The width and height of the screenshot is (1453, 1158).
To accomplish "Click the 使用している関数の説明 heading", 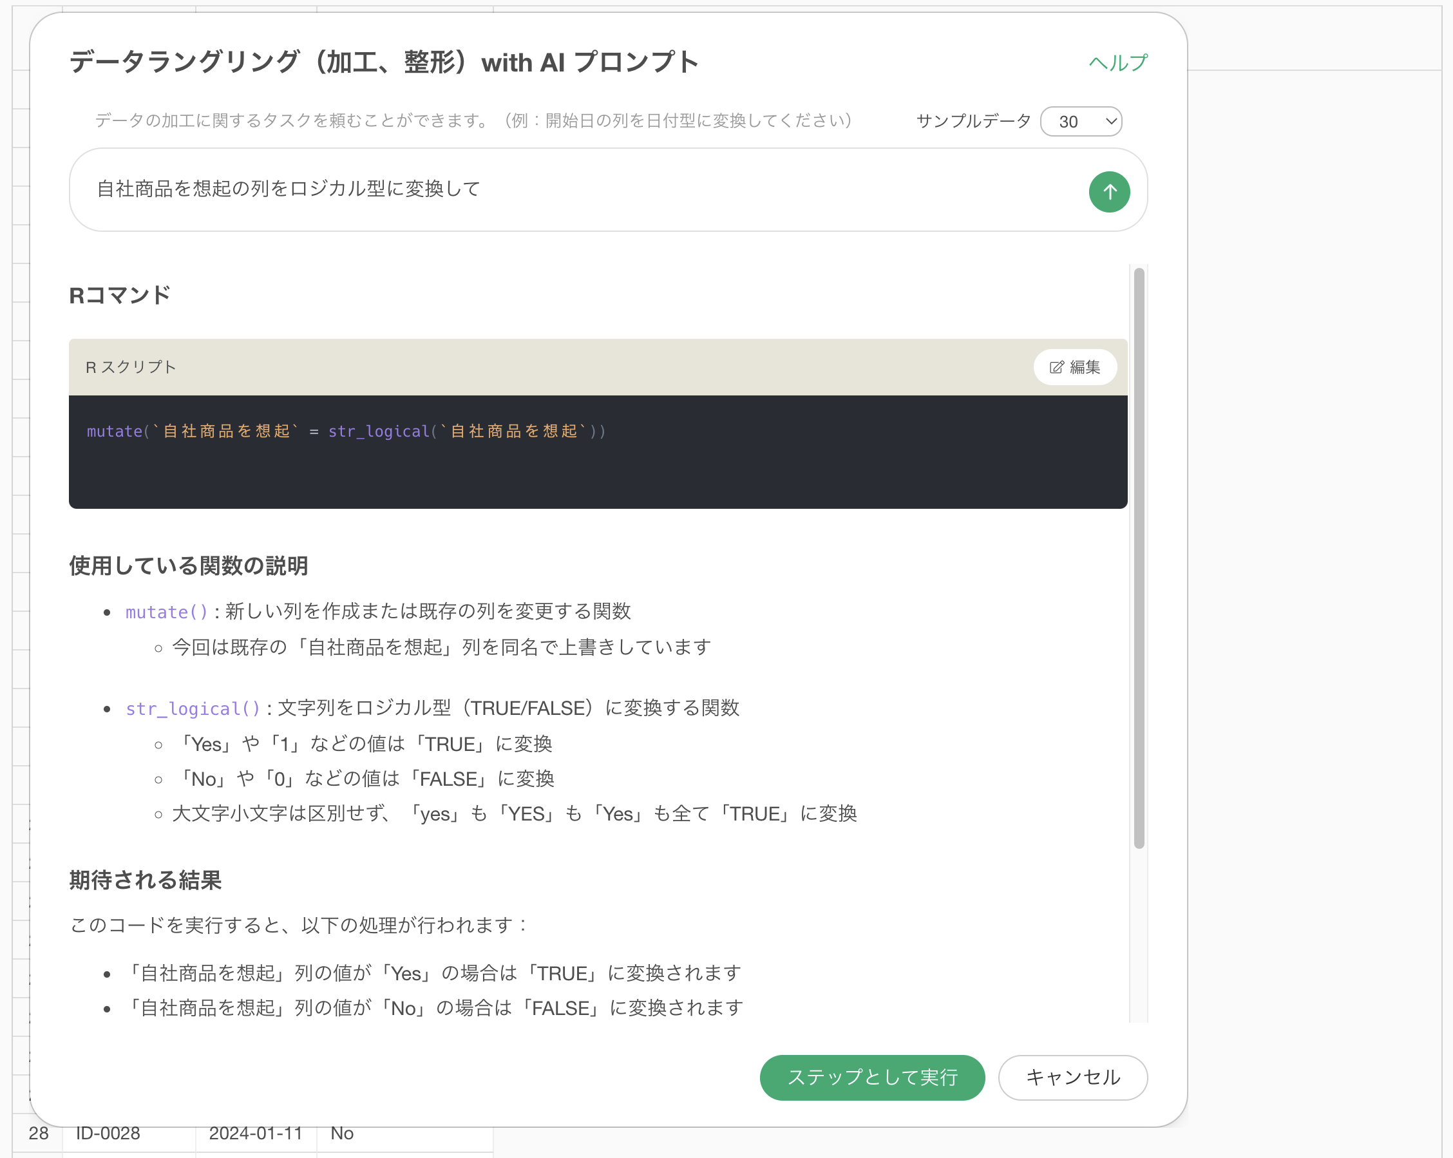I will click(188, 565).
